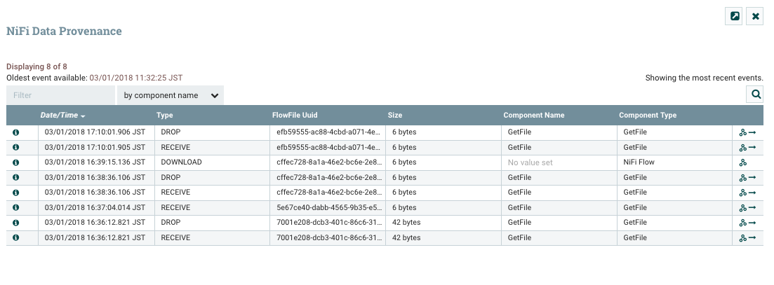This screenshot has width=774, height=285.
Task: Show lineage for the 42 bytes DROP event
Action: 742,223
